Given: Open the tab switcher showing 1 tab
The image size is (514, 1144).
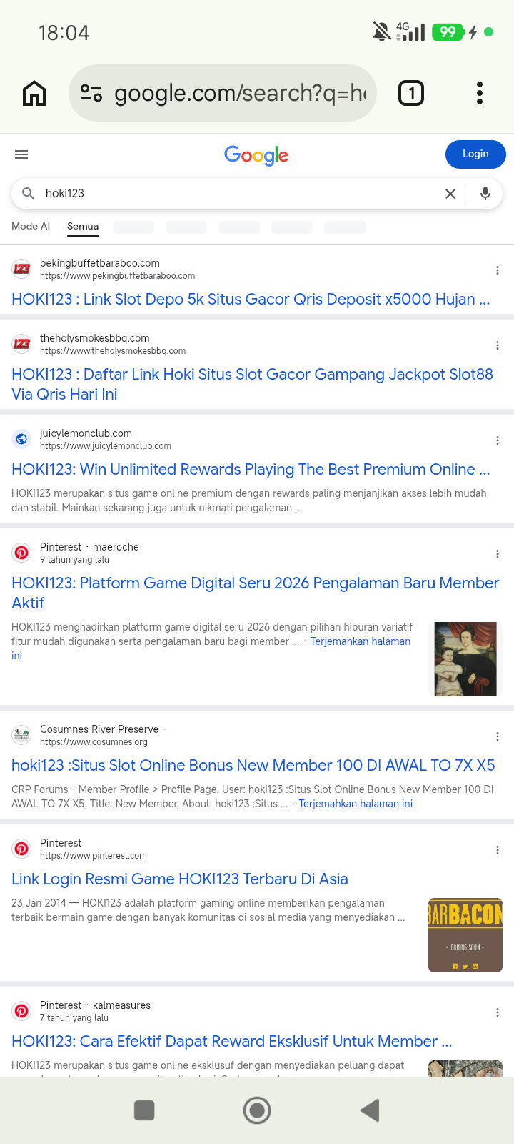Looking at the screenshot, I should click(x=410, y=93).
